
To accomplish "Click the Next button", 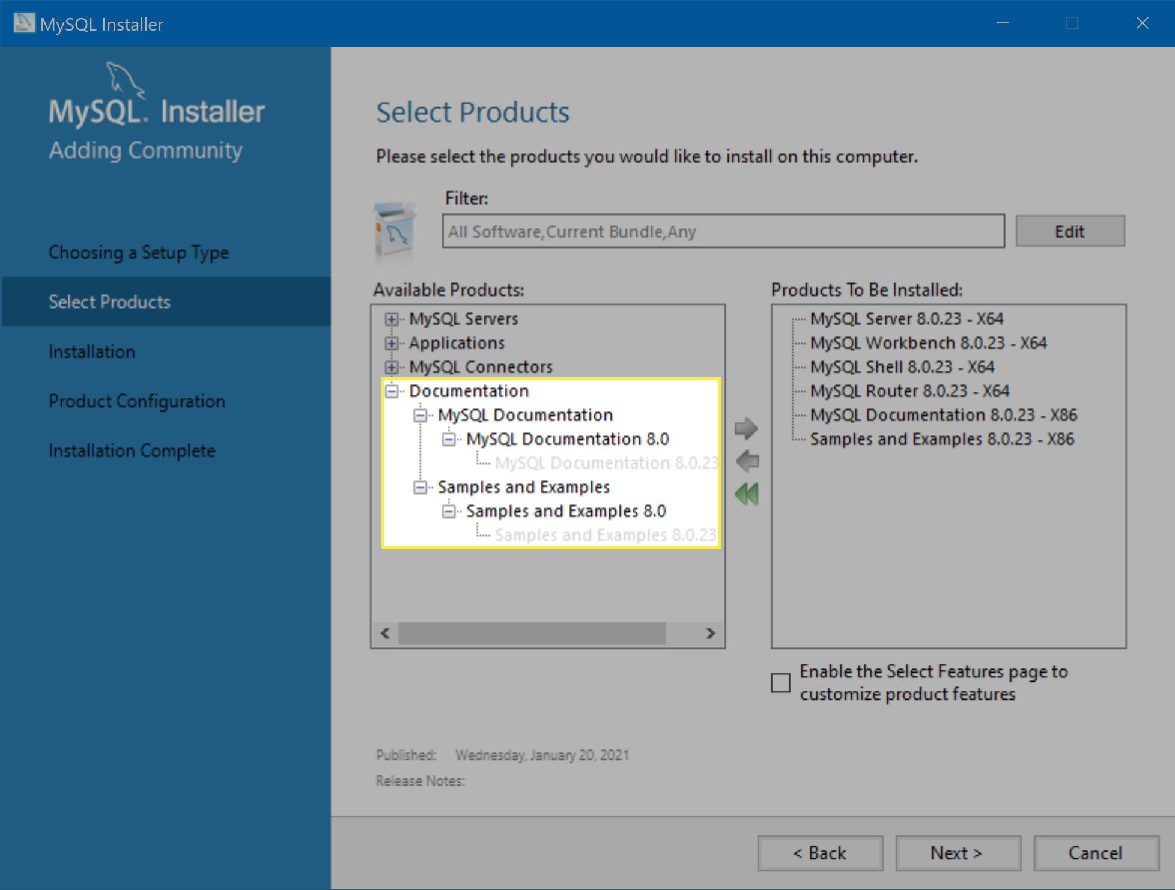I will point(958,853).
